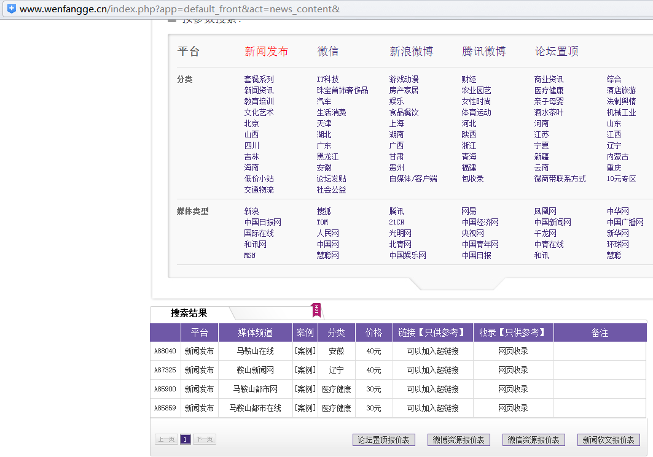The height and width of the screenshot is (457, 653).
Task: Pick the 凤凰网 media type link
Action: 545,211
